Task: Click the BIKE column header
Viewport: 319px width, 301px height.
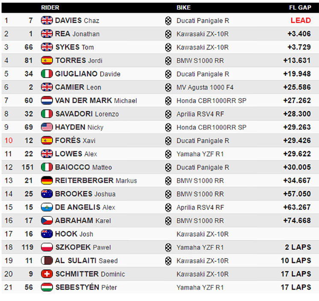Action: point(184,8)
